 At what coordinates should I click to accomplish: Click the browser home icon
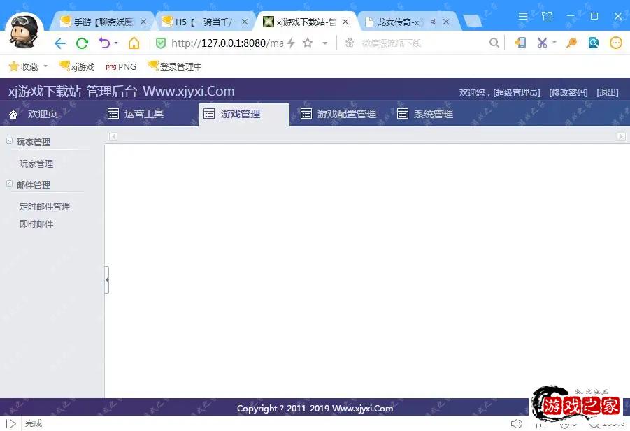(133, 43)
